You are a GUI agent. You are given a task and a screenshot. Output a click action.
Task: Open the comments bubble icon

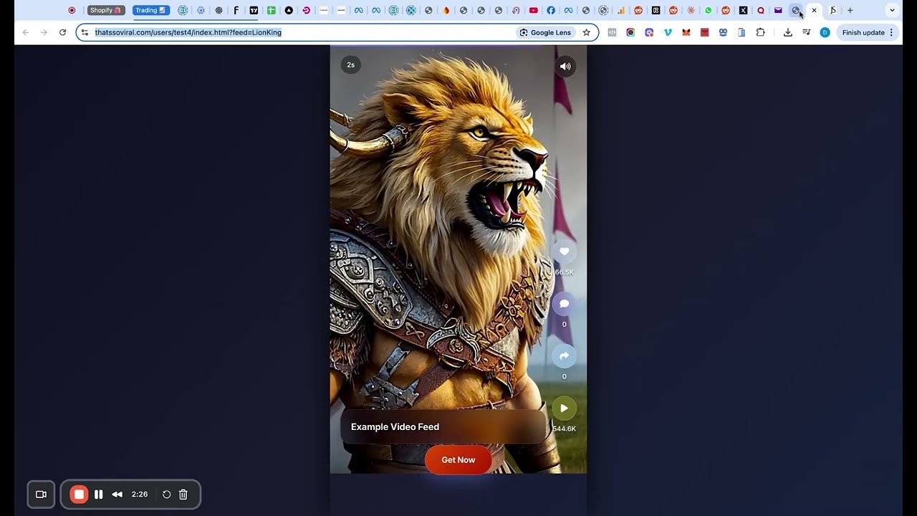pos(564,303)
